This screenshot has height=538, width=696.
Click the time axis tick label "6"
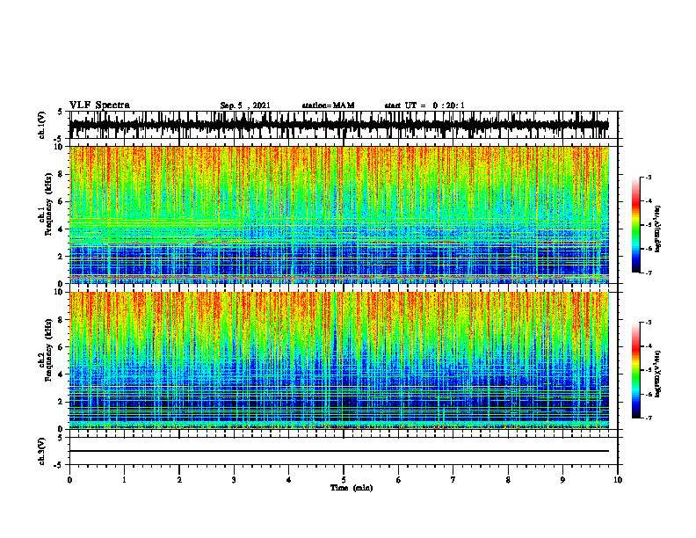399,480
